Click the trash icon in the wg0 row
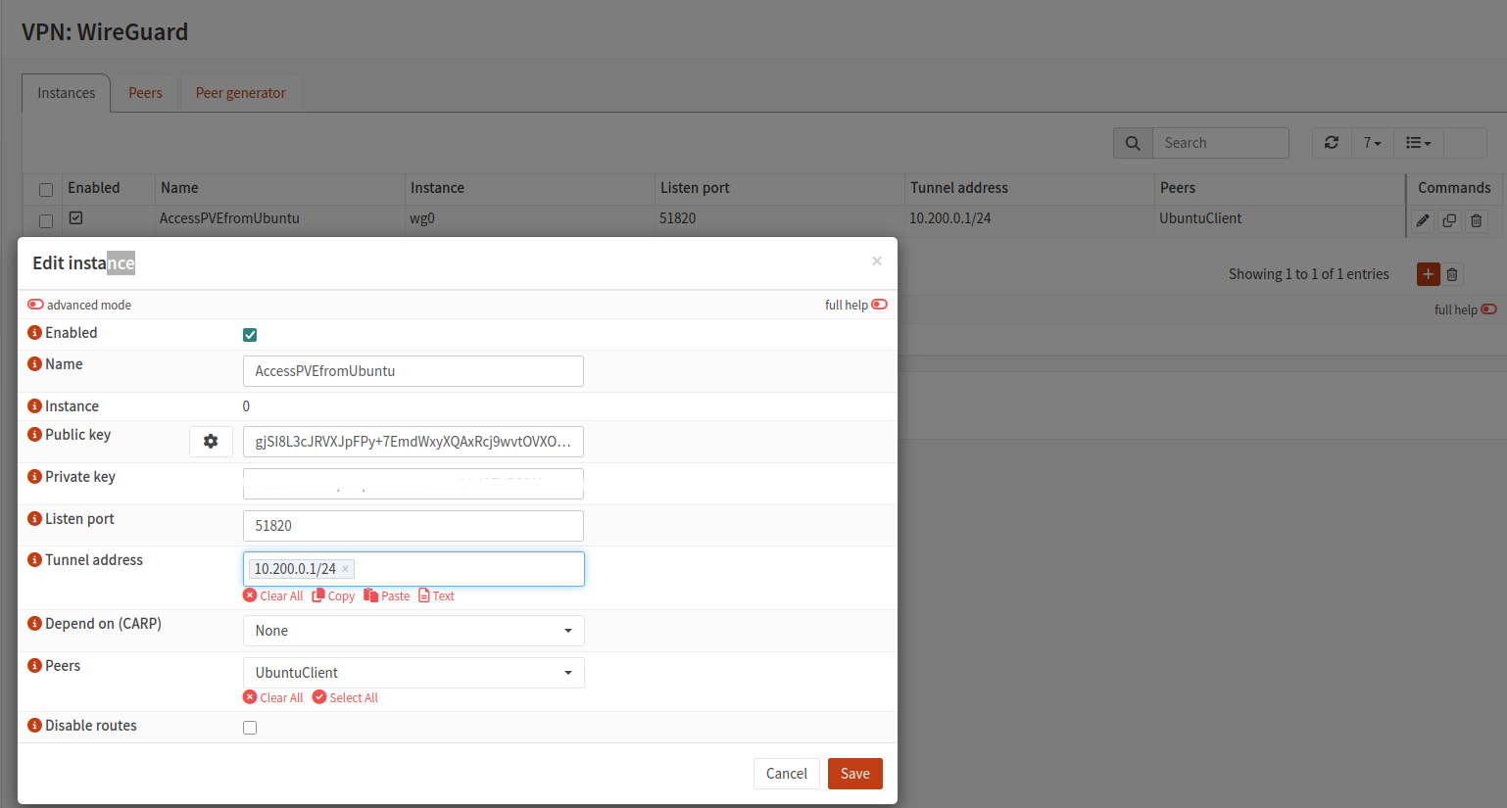The height and width of the screenshot is (808, 1507). point(1476,221)
